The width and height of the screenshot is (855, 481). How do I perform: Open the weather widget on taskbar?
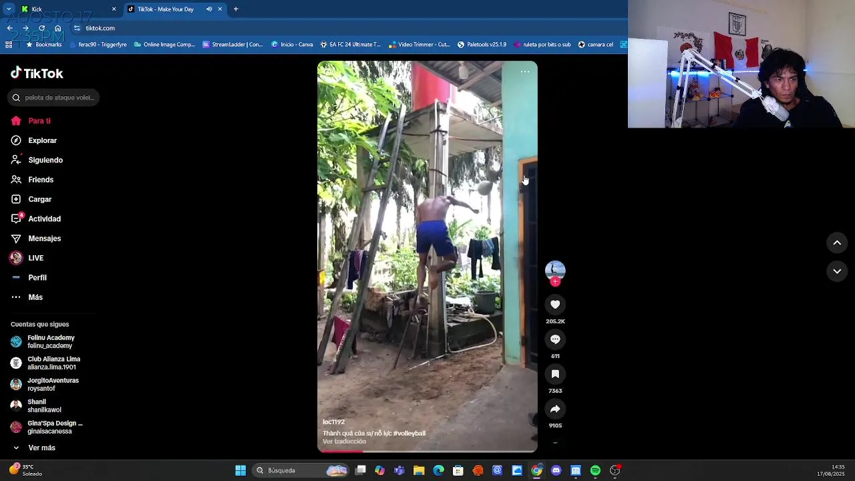click(25, 470)
